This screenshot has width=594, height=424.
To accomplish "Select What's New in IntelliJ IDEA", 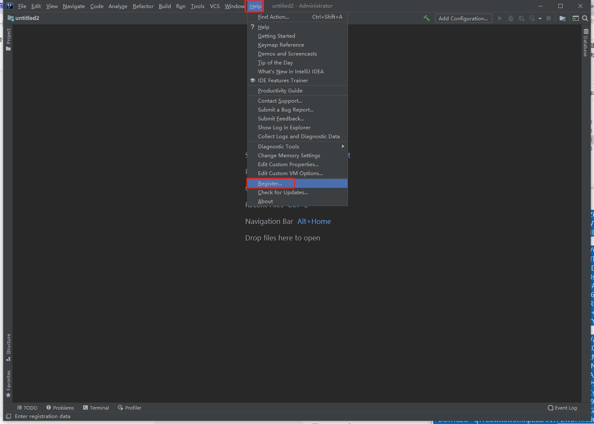I will pyautogui.click(x=297, y=71).
